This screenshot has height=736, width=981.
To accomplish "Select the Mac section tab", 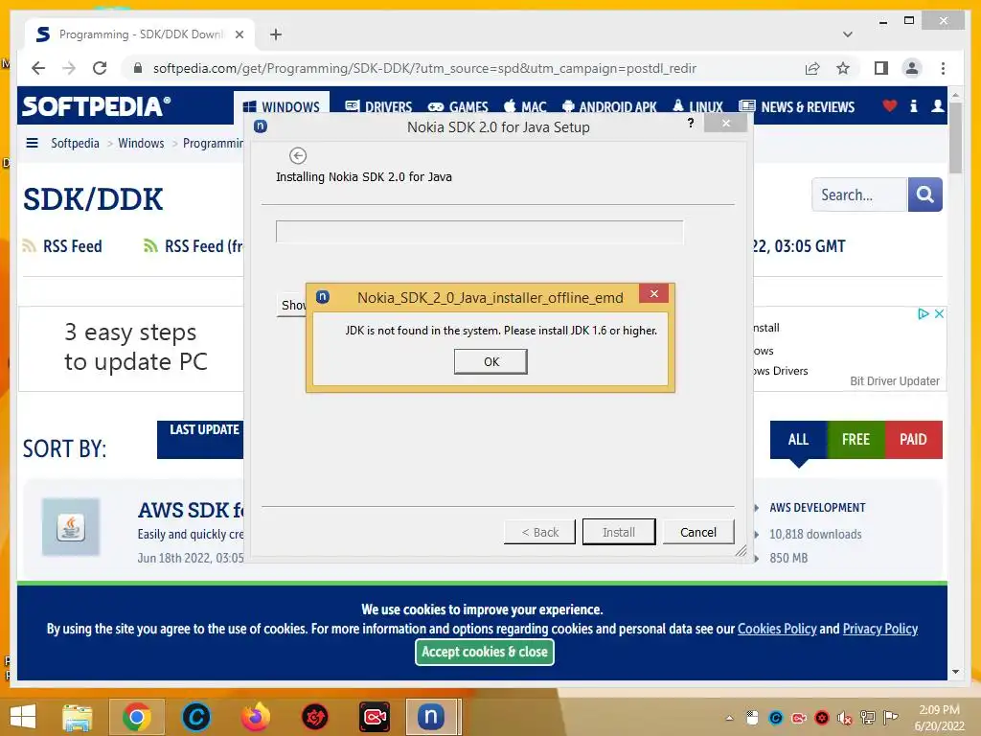I will 526,106.
